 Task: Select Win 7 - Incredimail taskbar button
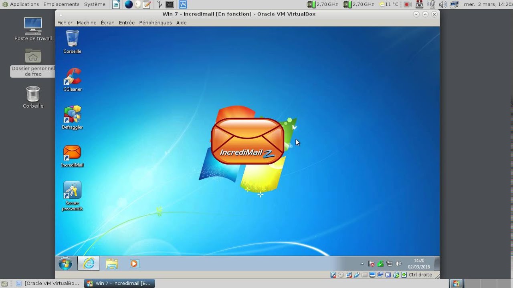pos(119,283)
